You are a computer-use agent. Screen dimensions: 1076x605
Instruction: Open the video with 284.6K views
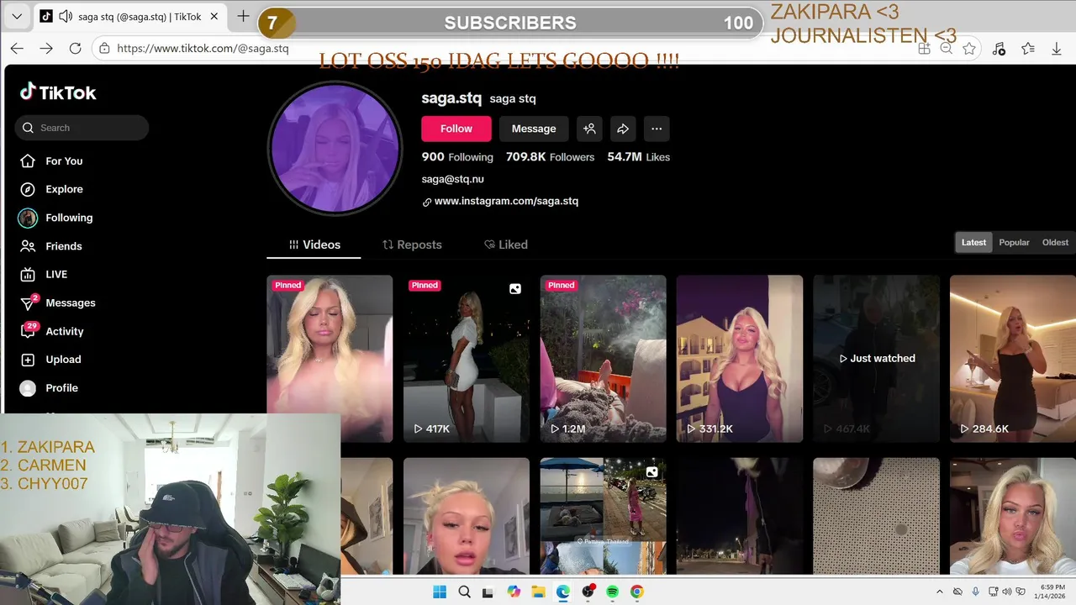tap(1013, 359)
